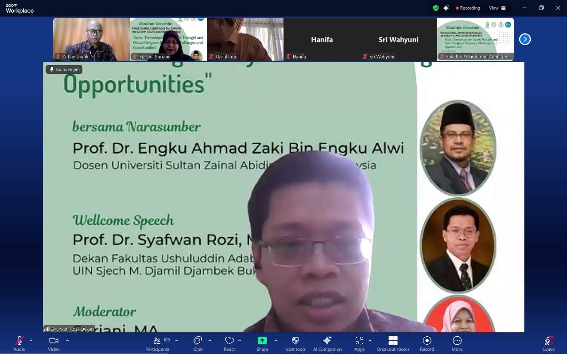Open the Participants panel
This screenshot has width=567, height=354.
[x=157, y=343]
